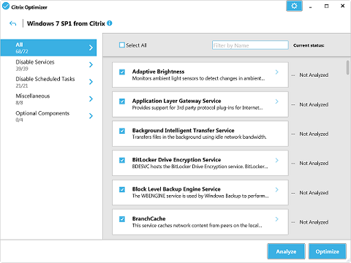Click the Citrix Optimizer logo icon
351x263 pixels.
6,6
